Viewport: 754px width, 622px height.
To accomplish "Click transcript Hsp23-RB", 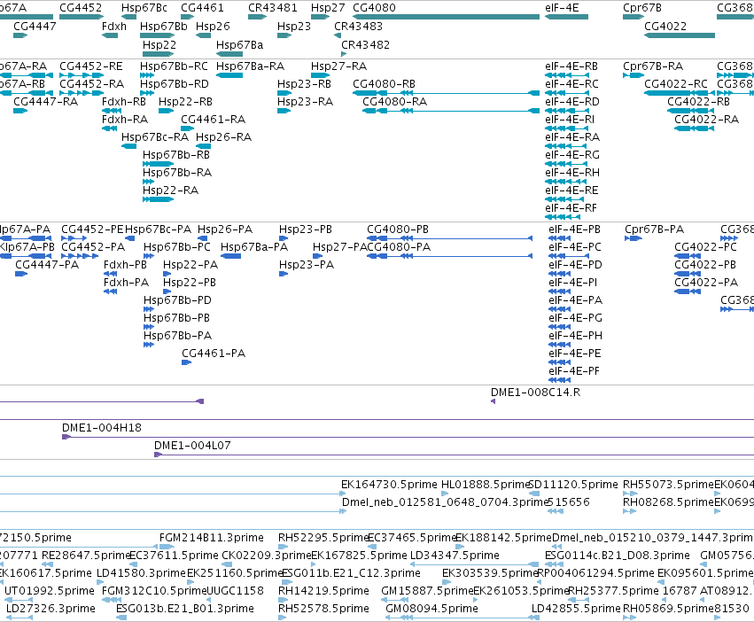I will [304, 83].
